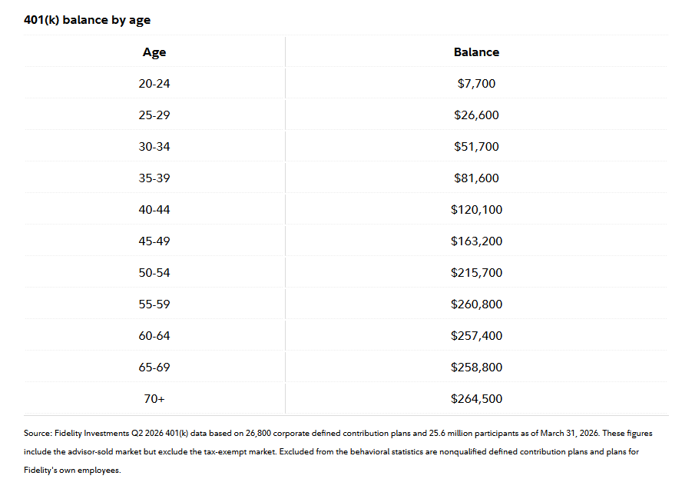
Task: Click the $163,200 balance for ages 45-49
Action: (x=476, y=241)
